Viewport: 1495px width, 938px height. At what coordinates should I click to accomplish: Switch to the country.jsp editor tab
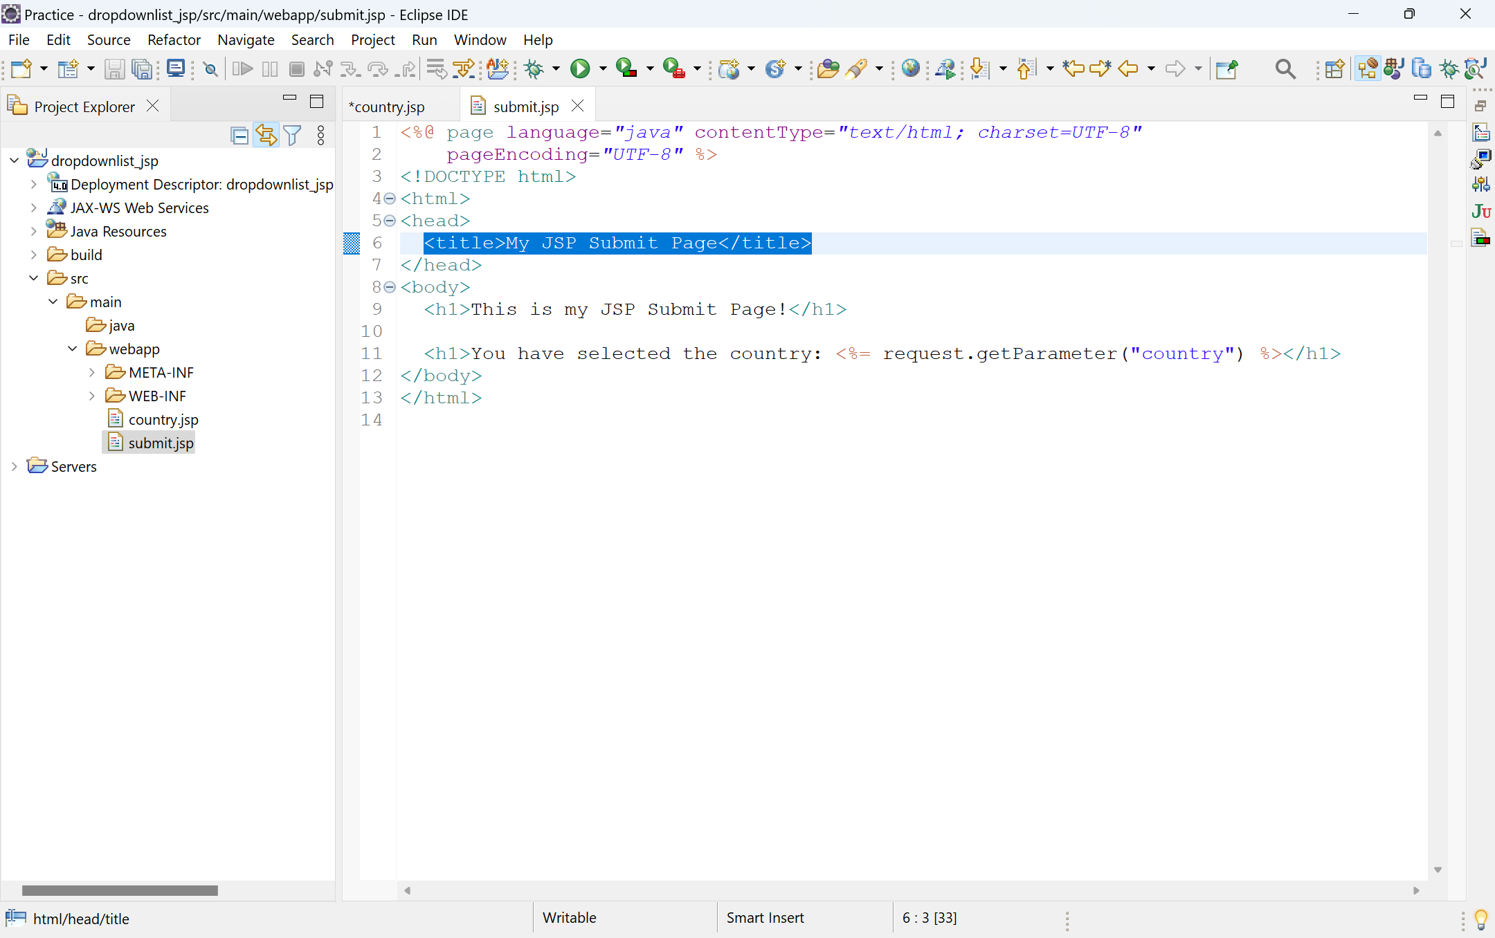point(387,105)
